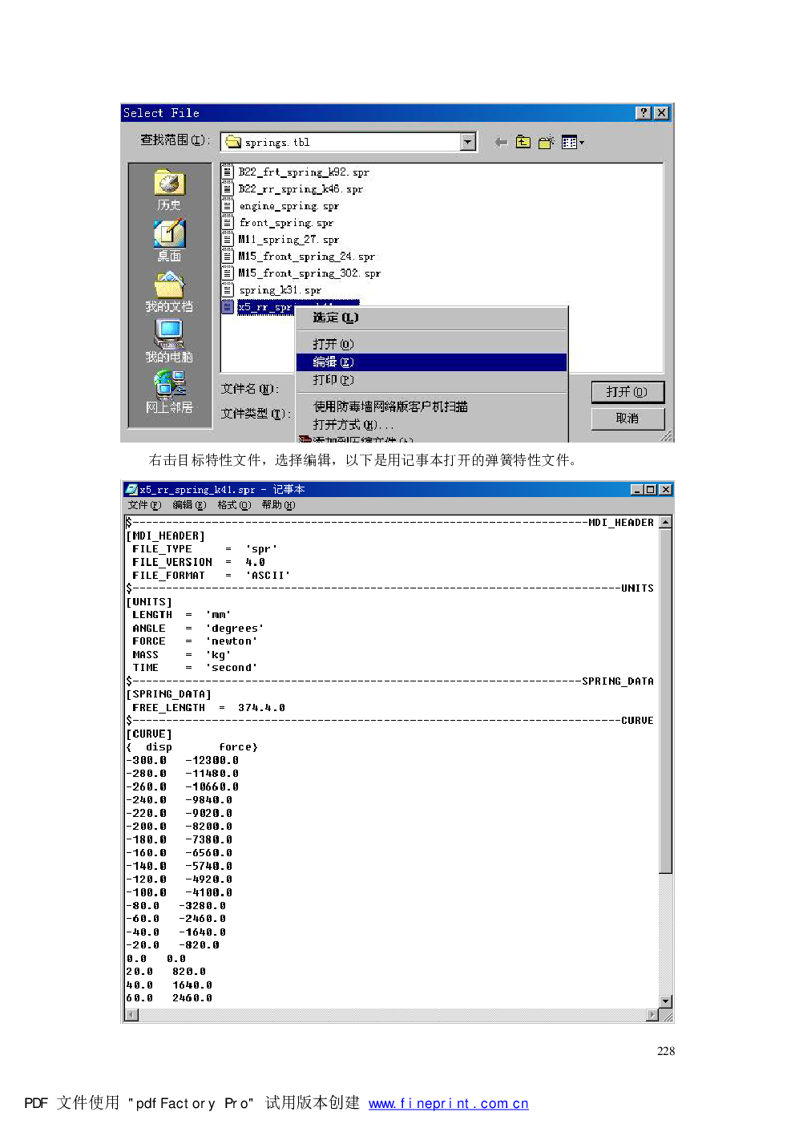Select file engine_spring.spr
The height and width of the screenshot is (1124, 795).
click(x=280, y=205)
